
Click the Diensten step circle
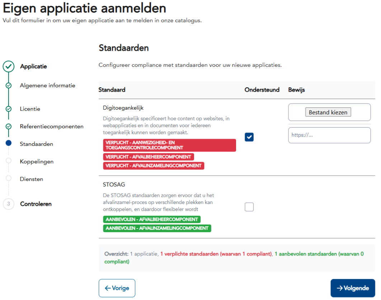[9, 178]
